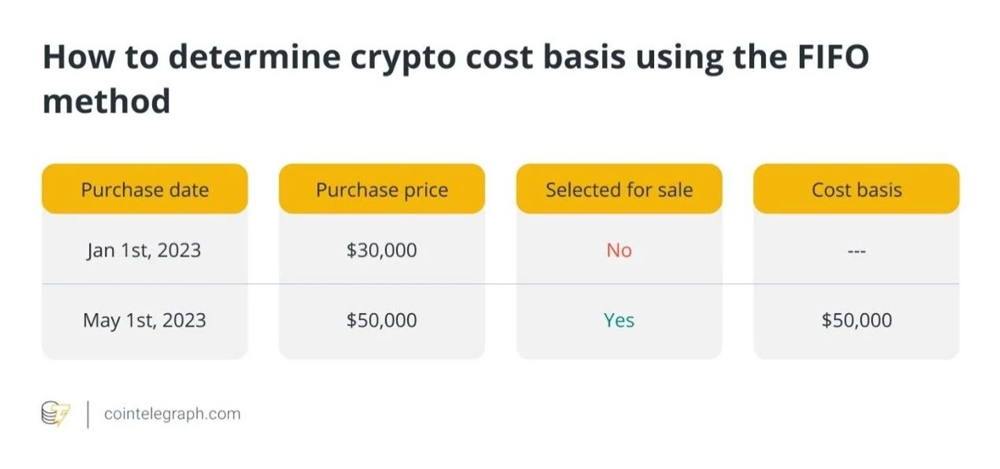Click the Selected for sale header

pyautogui.click(x=619, y=189)
